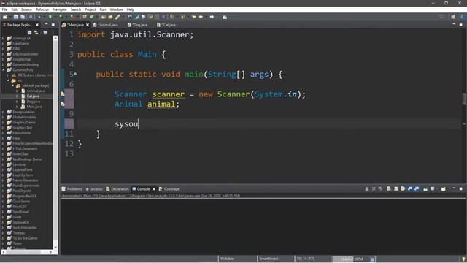Open the Window menu

(116, 9)
